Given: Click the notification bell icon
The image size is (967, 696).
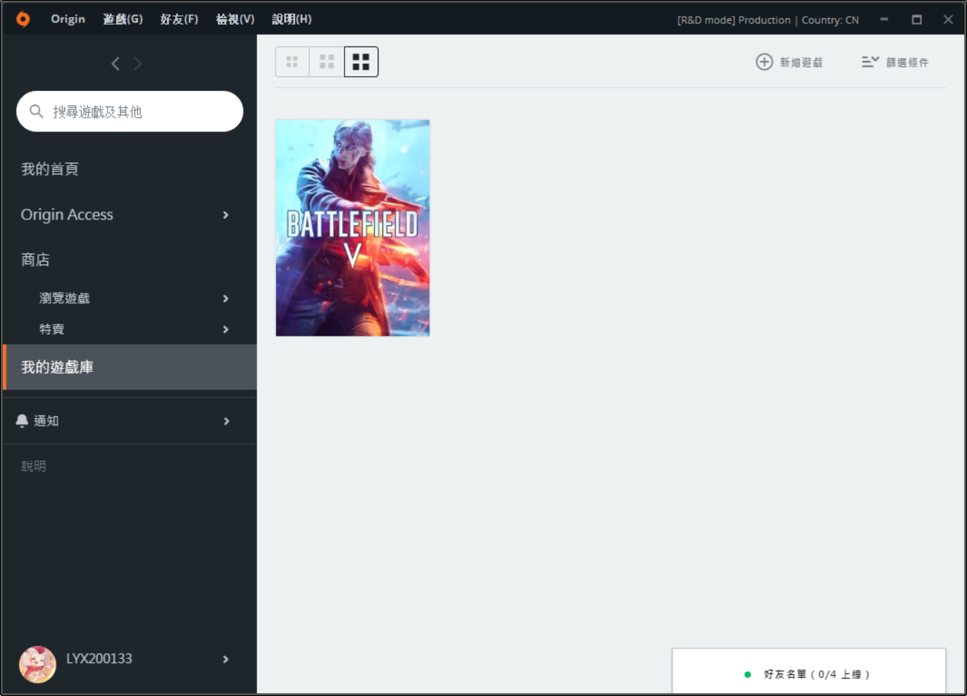Looking at the screenshot, I should (x=22, y=421).
